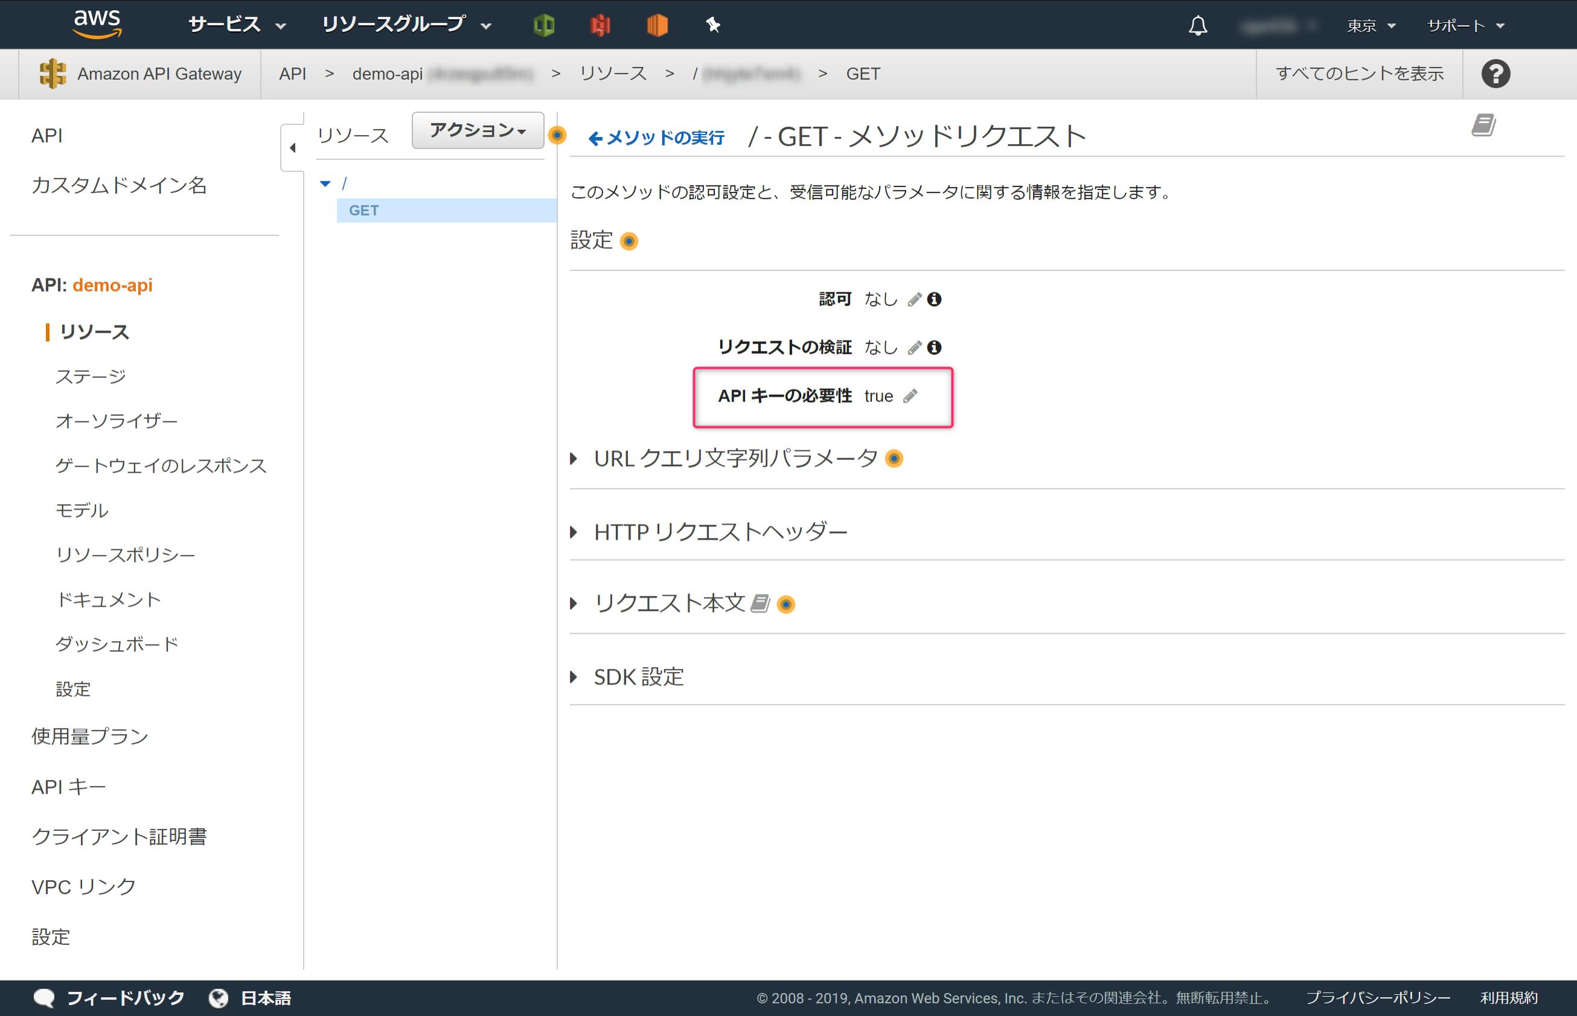The height and width of the screenshot is (1016, 1577).
Task: Click the info icon beside リクエストの検証
Action: point(933,347)
